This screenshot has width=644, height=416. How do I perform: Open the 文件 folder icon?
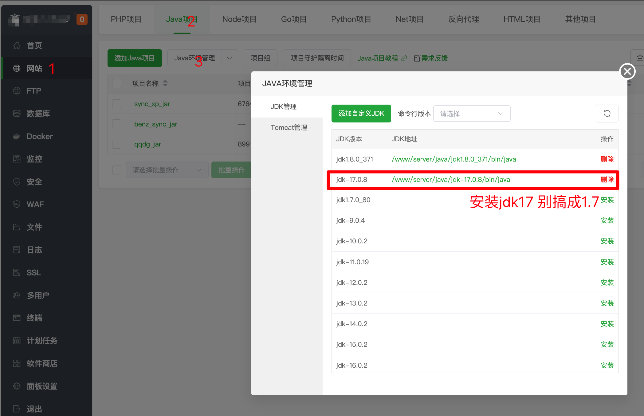pyautogui.click(x=17, y=227)
